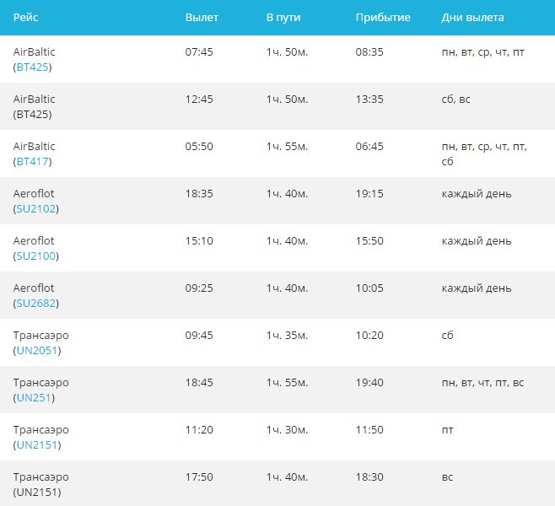Open the UN2151 link for the 11:20 flight
This screenshot has width=555, height=506.
(38, 445)
